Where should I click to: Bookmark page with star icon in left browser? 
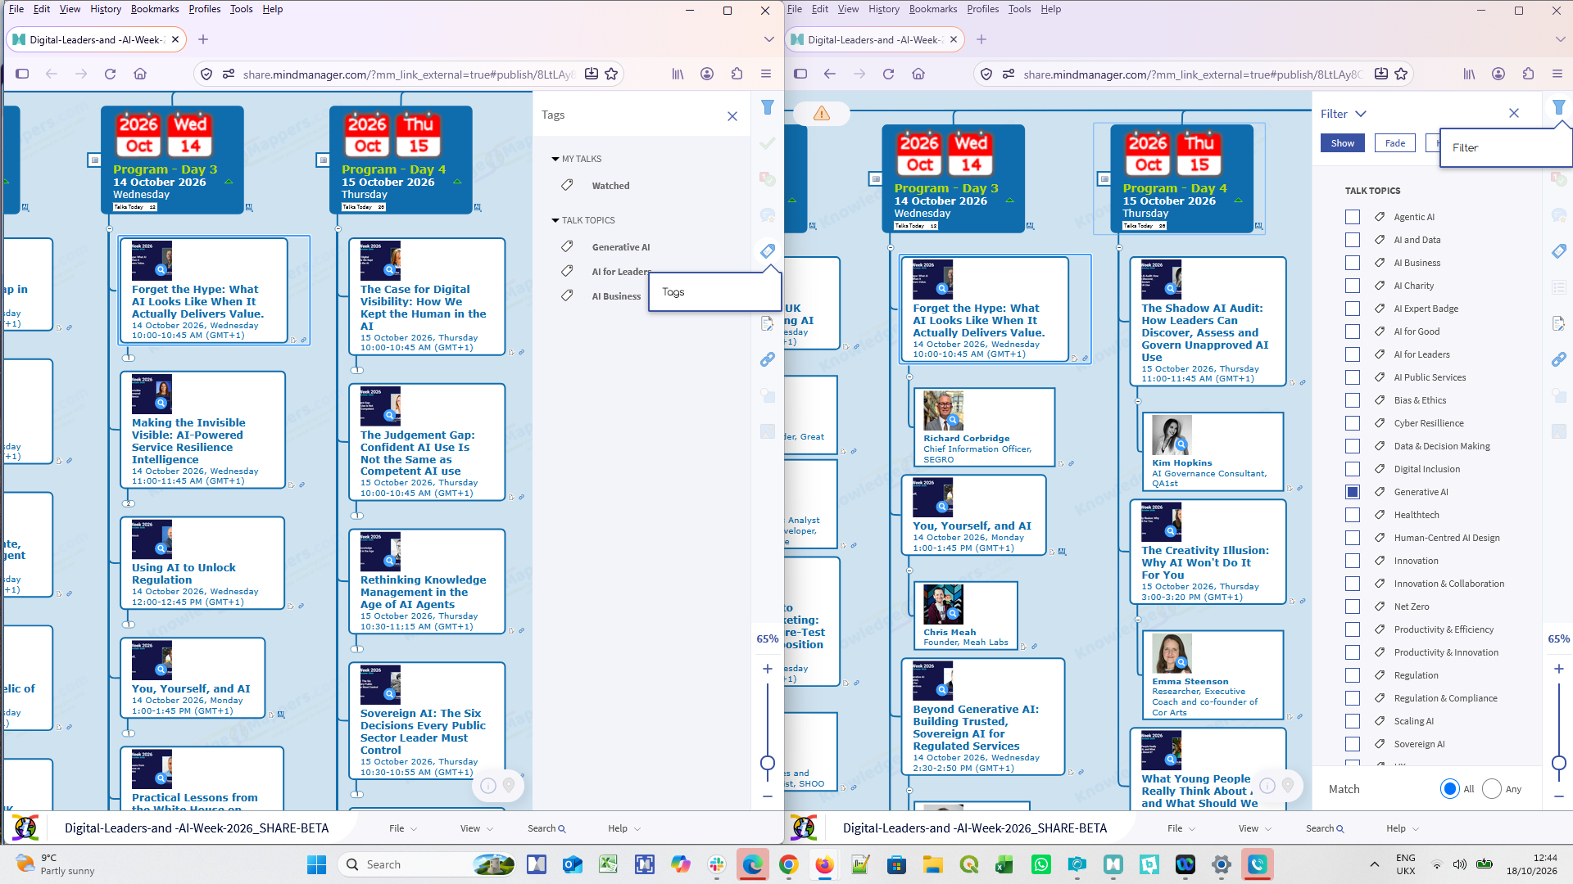point(611,74)
